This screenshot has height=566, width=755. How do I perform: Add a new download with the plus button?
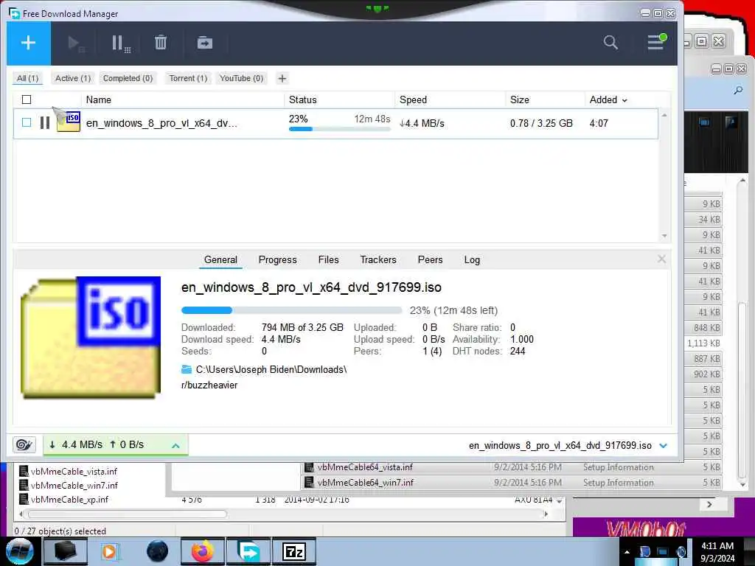point(29,43)
